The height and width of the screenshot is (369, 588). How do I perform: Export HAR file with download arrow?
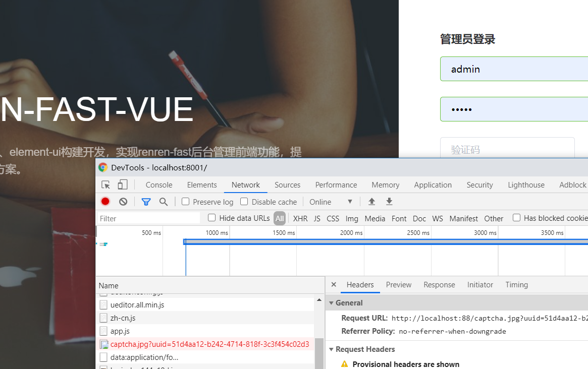click(x=389, y=202)
